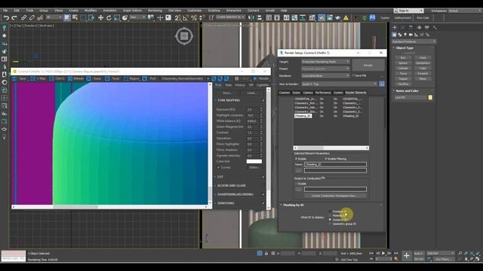This screenshot has width=483, height=271.
Task: Open the Stats tab in Corona frame buffer
Action: [x=228, y=85]
